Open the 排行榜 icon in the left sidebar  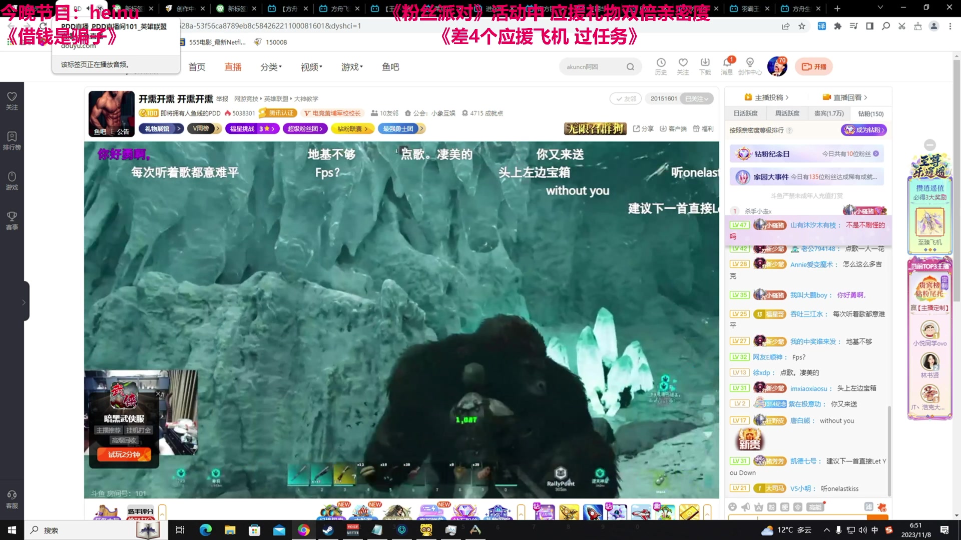pos(12,140)
